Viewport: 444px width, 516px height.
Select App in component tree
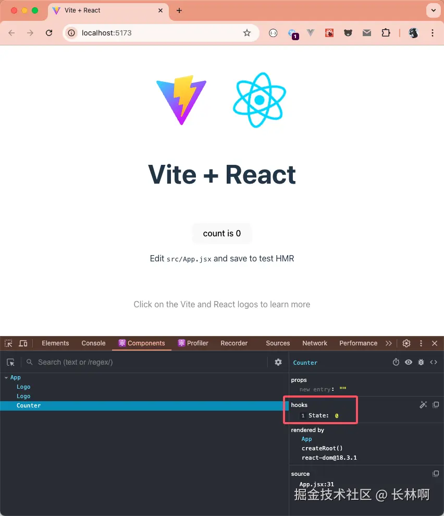pyautogui.click(x=16, y=377)
